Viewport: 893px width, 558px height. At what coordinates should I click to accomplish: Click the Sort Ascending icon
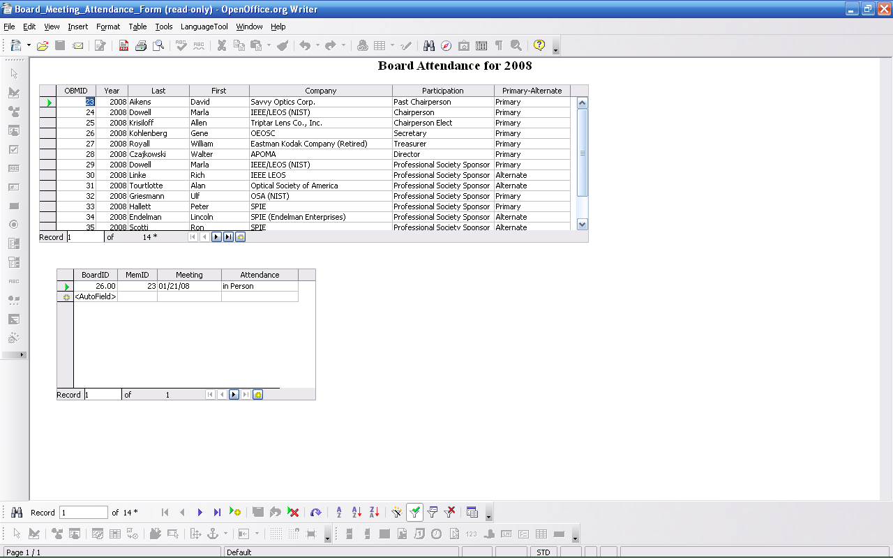click(x=357, y=512)
